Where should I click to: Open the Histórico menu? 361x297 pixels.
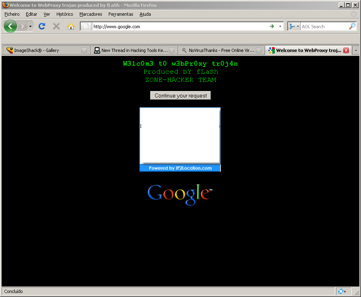pyautogui.click(x=65, y=14)
